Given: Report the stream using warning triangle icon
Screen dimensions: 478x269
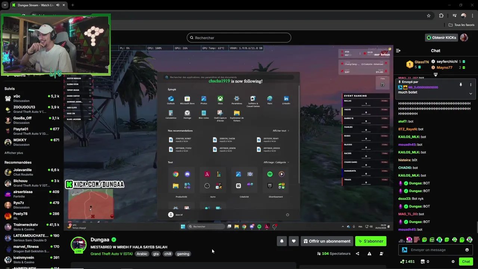Looking at the screenshot, I should click(x=369, y=254).
